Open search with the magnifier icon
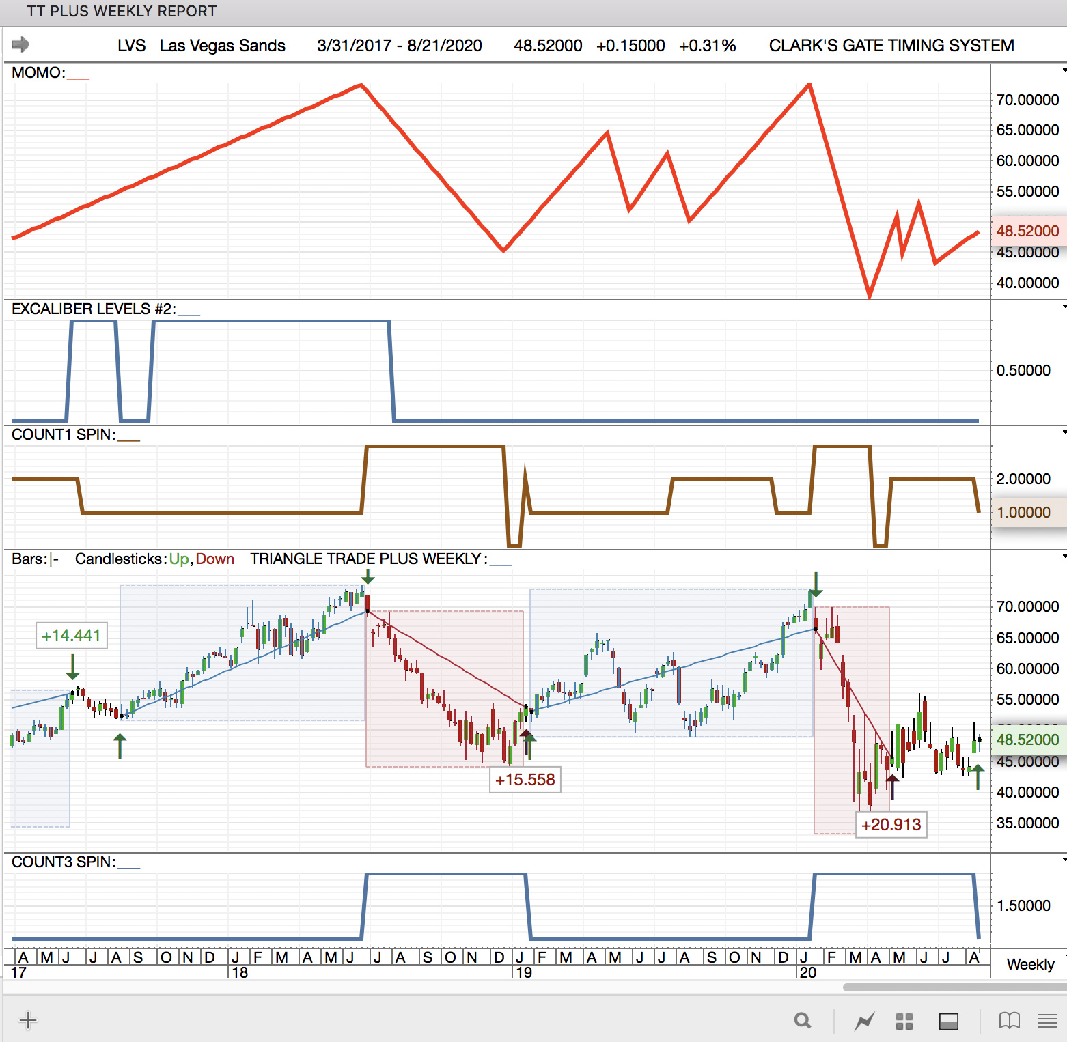This screenshot has height=1042, width=1067. pyautogui.click(x=803, y=1021)
